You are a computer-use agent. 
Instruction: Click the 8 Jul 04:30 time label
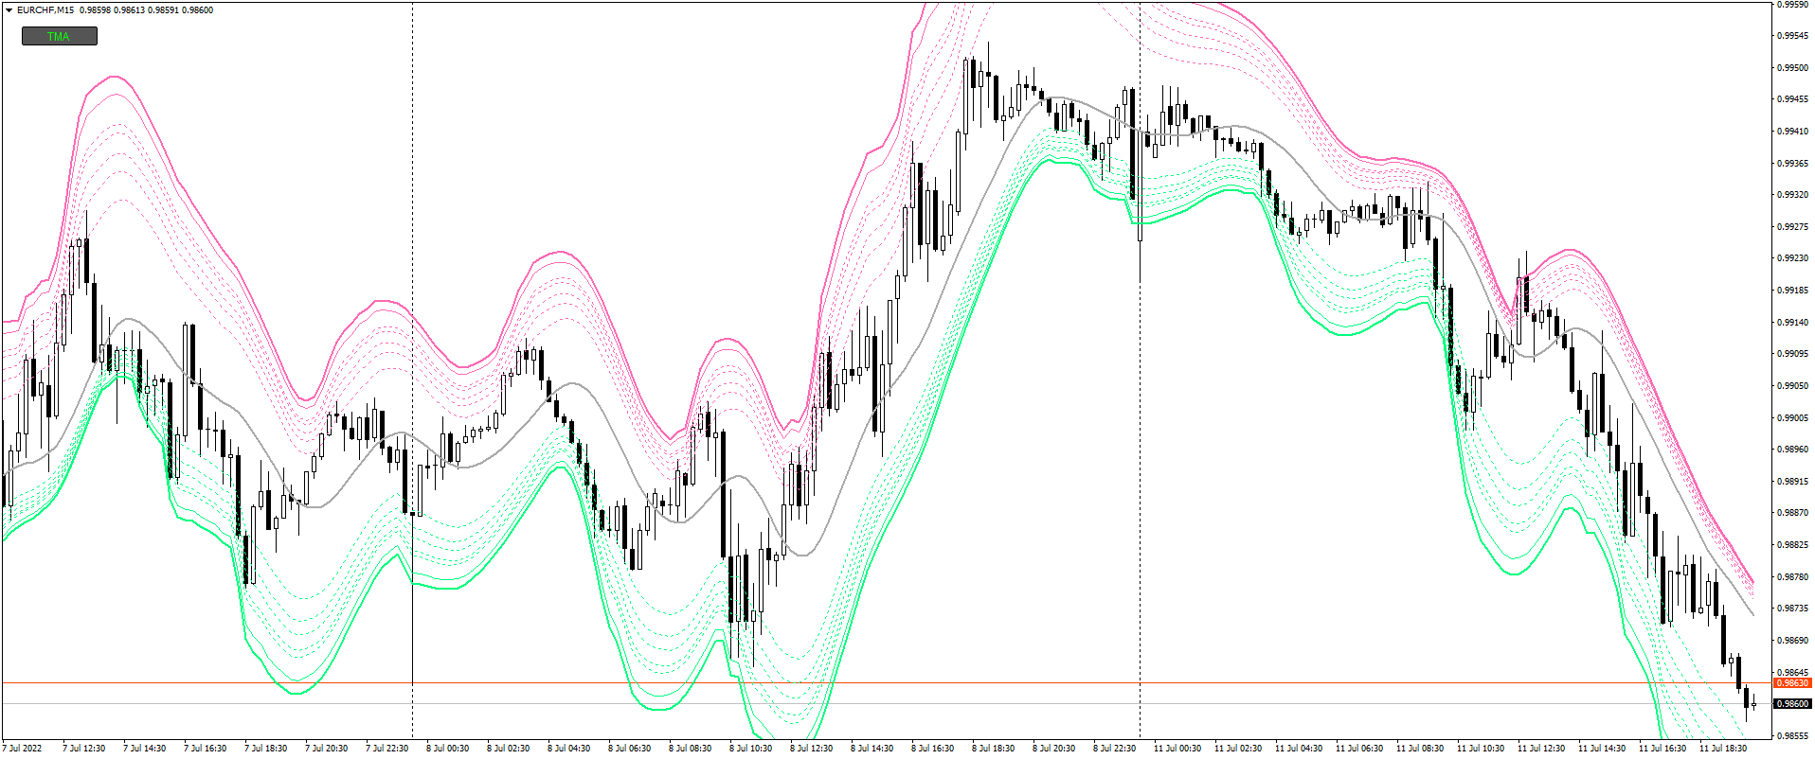coord(568,749)
